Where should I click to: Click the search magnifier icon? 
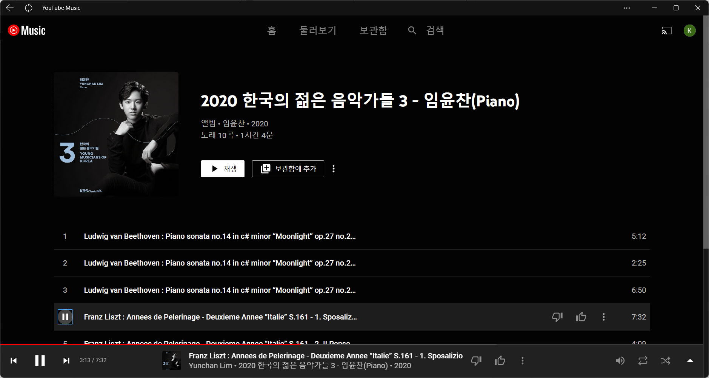click(412, 30)
